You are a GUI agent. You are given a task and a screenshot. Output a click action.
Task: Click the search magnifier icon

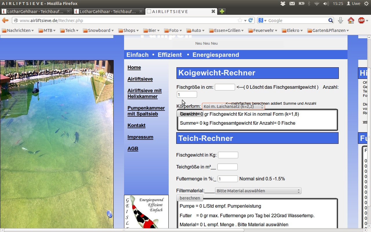(331, 20)
